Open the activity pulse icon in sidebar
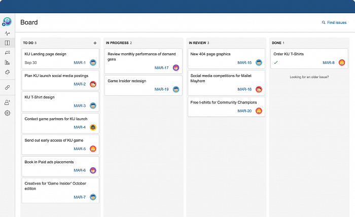 [x=7, y=33]
